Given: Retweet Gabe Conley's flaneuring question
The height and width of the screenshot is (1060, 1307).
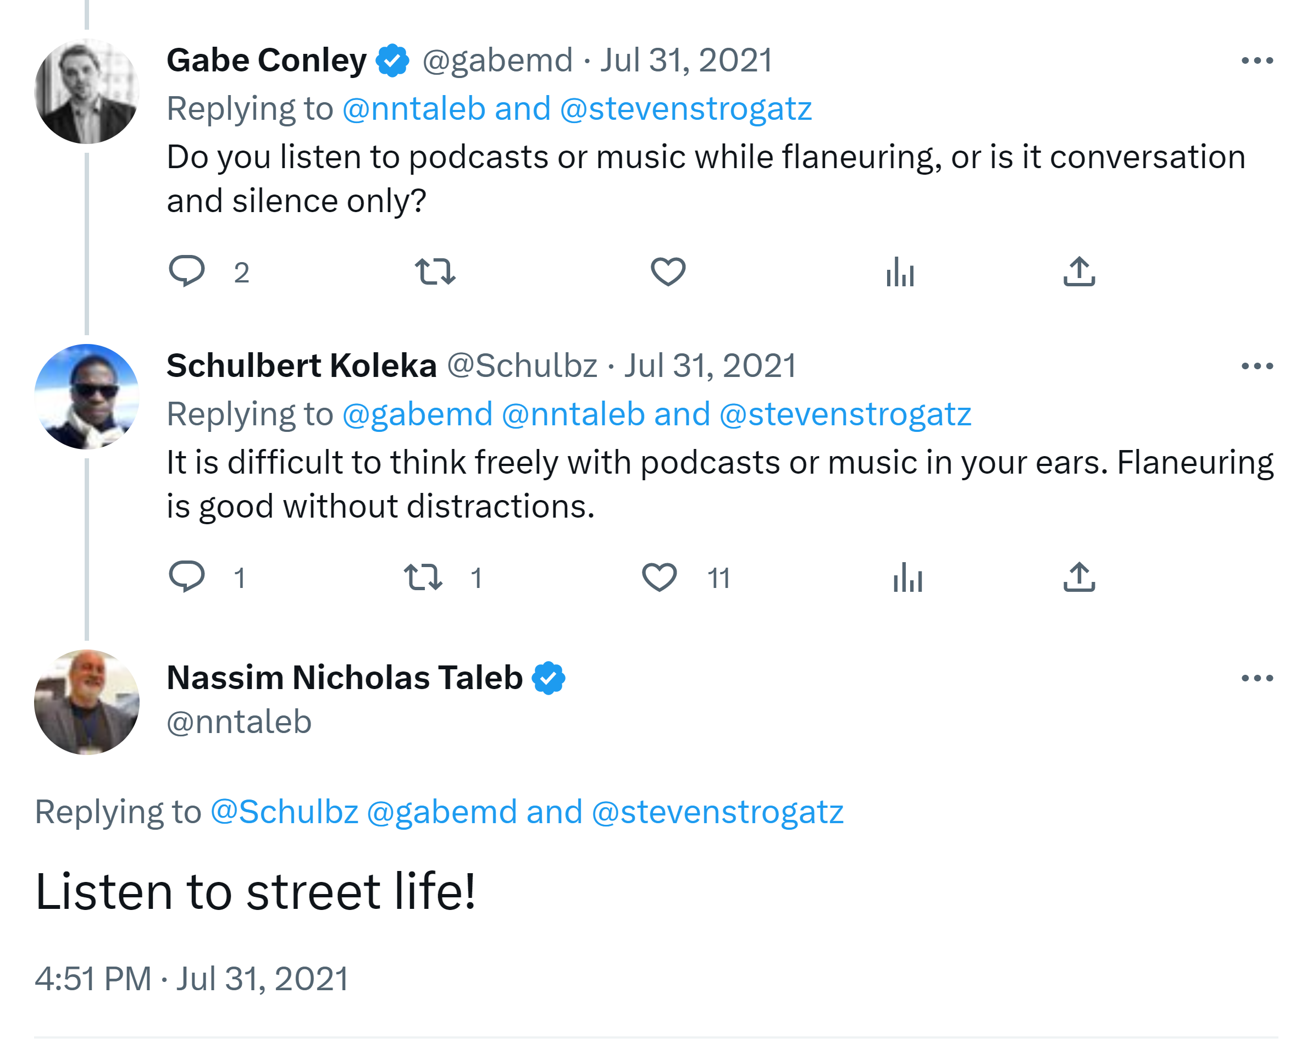Looking at the screenshot, I should point(435,271).
